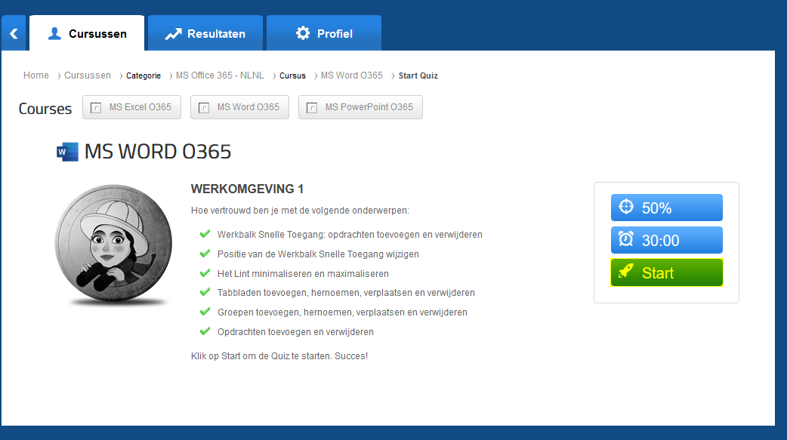The image size is (787, 440).
Task: Click 'Hoe vertrouwd ben je' intro text
Action: [x=300, y=211]
